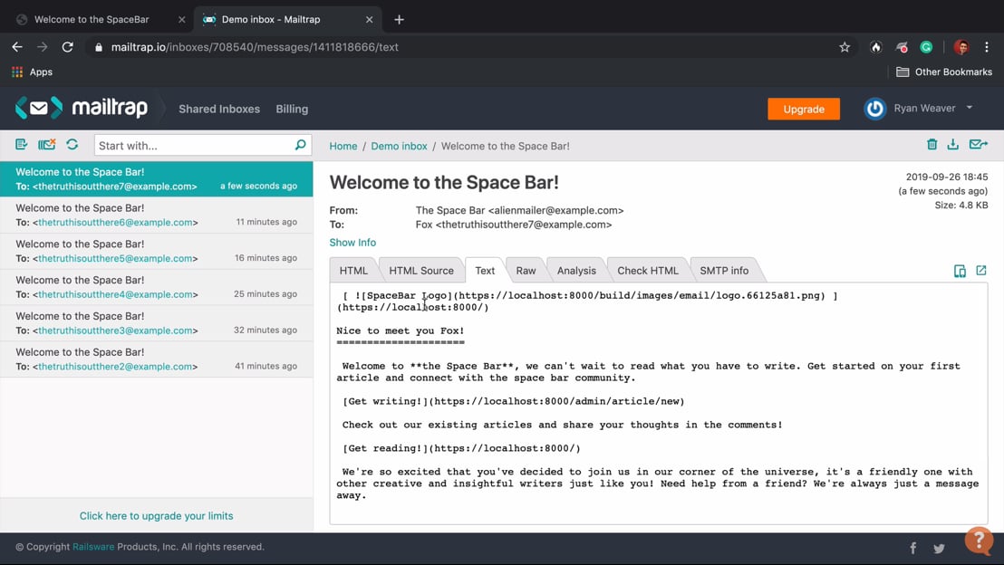Open the Railsware footer link
The width and height of the screenshot is (1004, 565).
pos(93,547)
